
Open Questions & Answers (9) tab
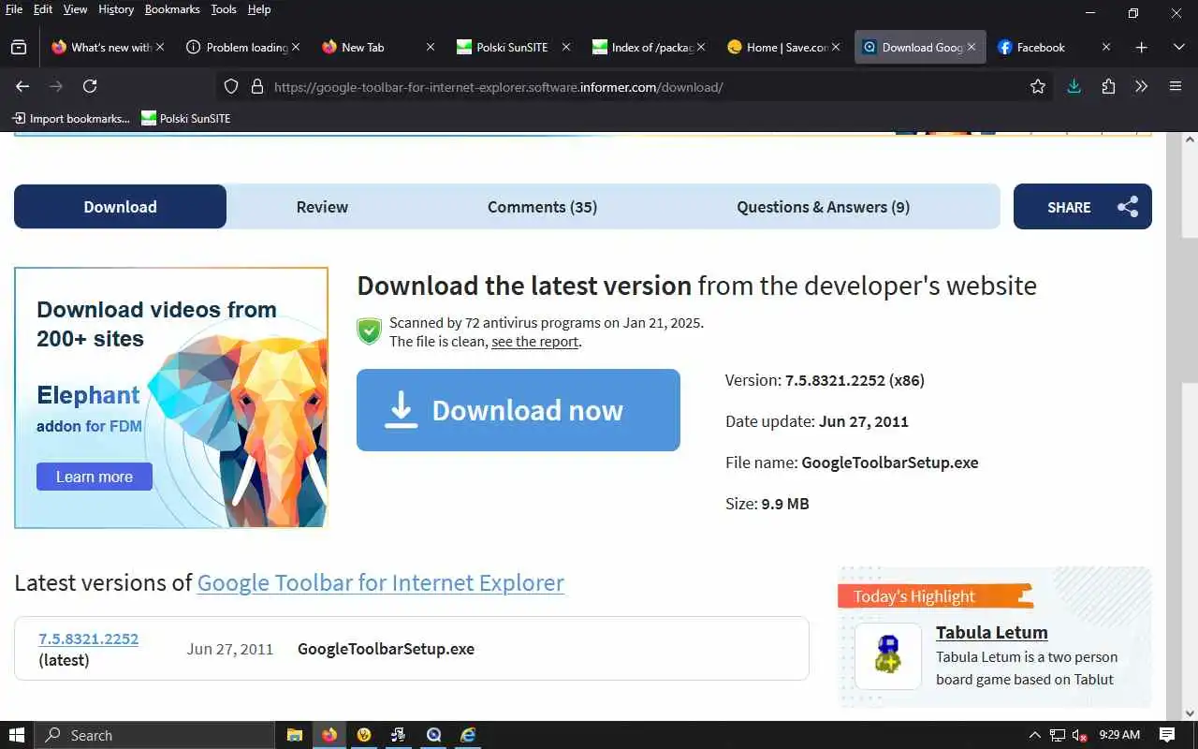tap(823, 207)
